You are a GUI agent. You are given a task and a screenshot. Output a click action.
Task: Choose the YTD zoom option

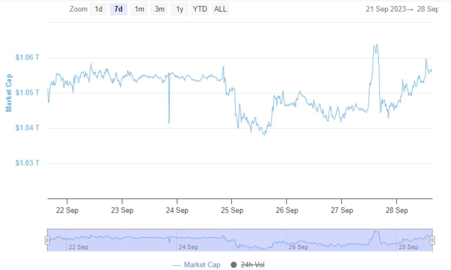pyautogui.click(x=200, y=9)
